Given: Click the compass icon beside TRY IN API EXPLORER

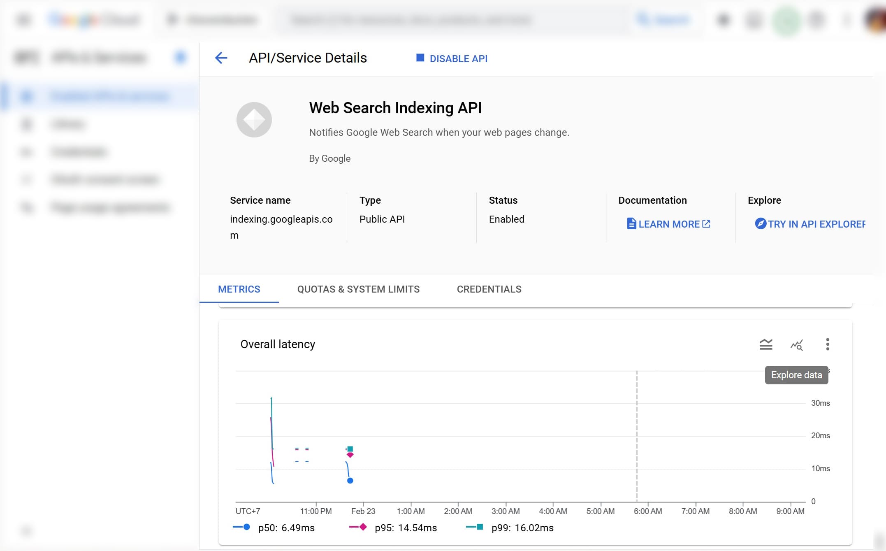Looking at the screenshot, I should pyautogui.click(x=761, y=223).
